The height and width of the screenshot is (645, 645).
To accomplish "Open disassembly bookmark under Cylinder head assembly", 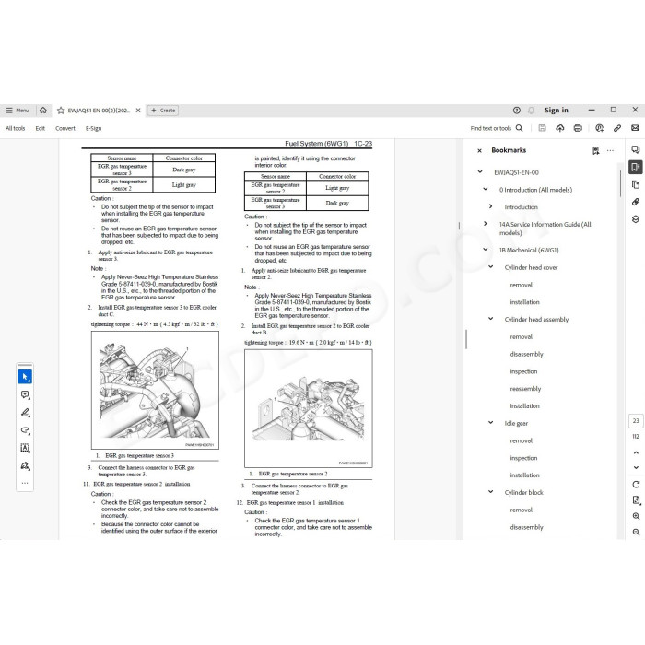I will pyautogui.click(x=526, y=354).
